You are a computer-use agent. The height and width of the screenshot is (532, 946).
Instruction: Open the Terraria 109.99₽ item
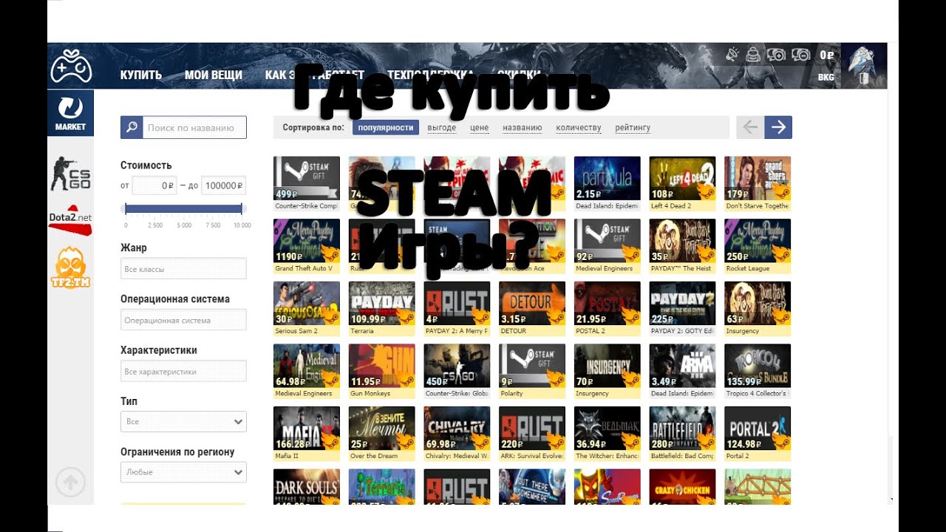pyautogui.click(x=382, y=309)
